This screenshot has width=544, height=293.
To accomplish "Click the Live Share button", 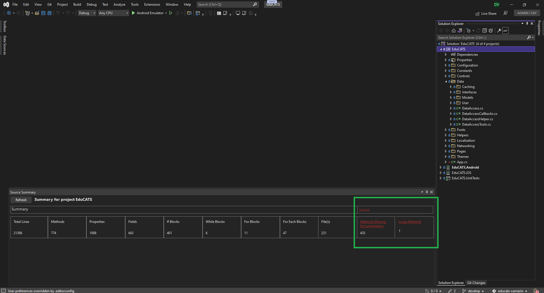I will (486, 13).
